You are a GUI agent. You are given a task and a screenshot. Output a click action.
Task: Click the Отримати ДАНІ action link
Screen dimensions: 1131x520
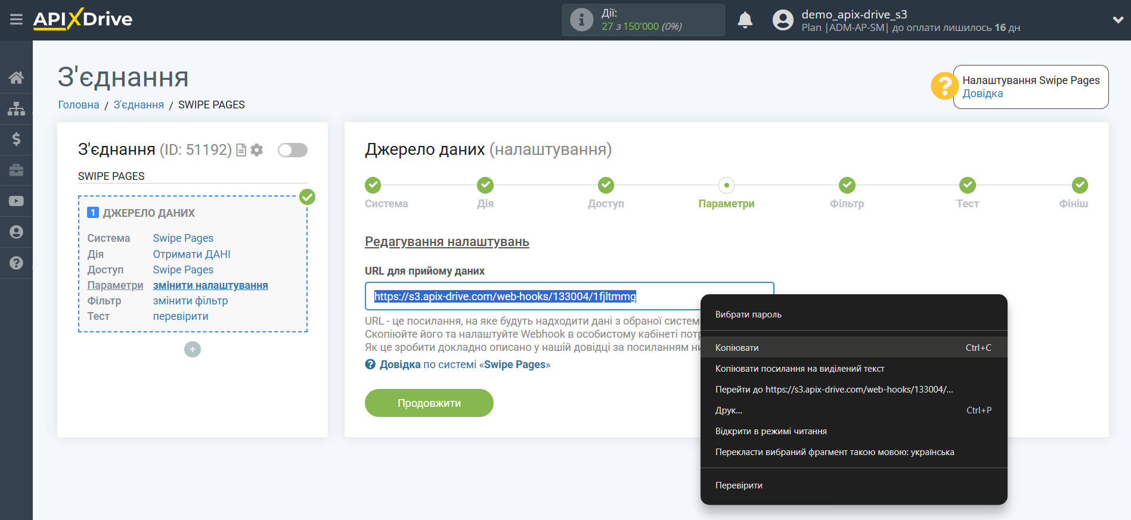tap(191, 254)
